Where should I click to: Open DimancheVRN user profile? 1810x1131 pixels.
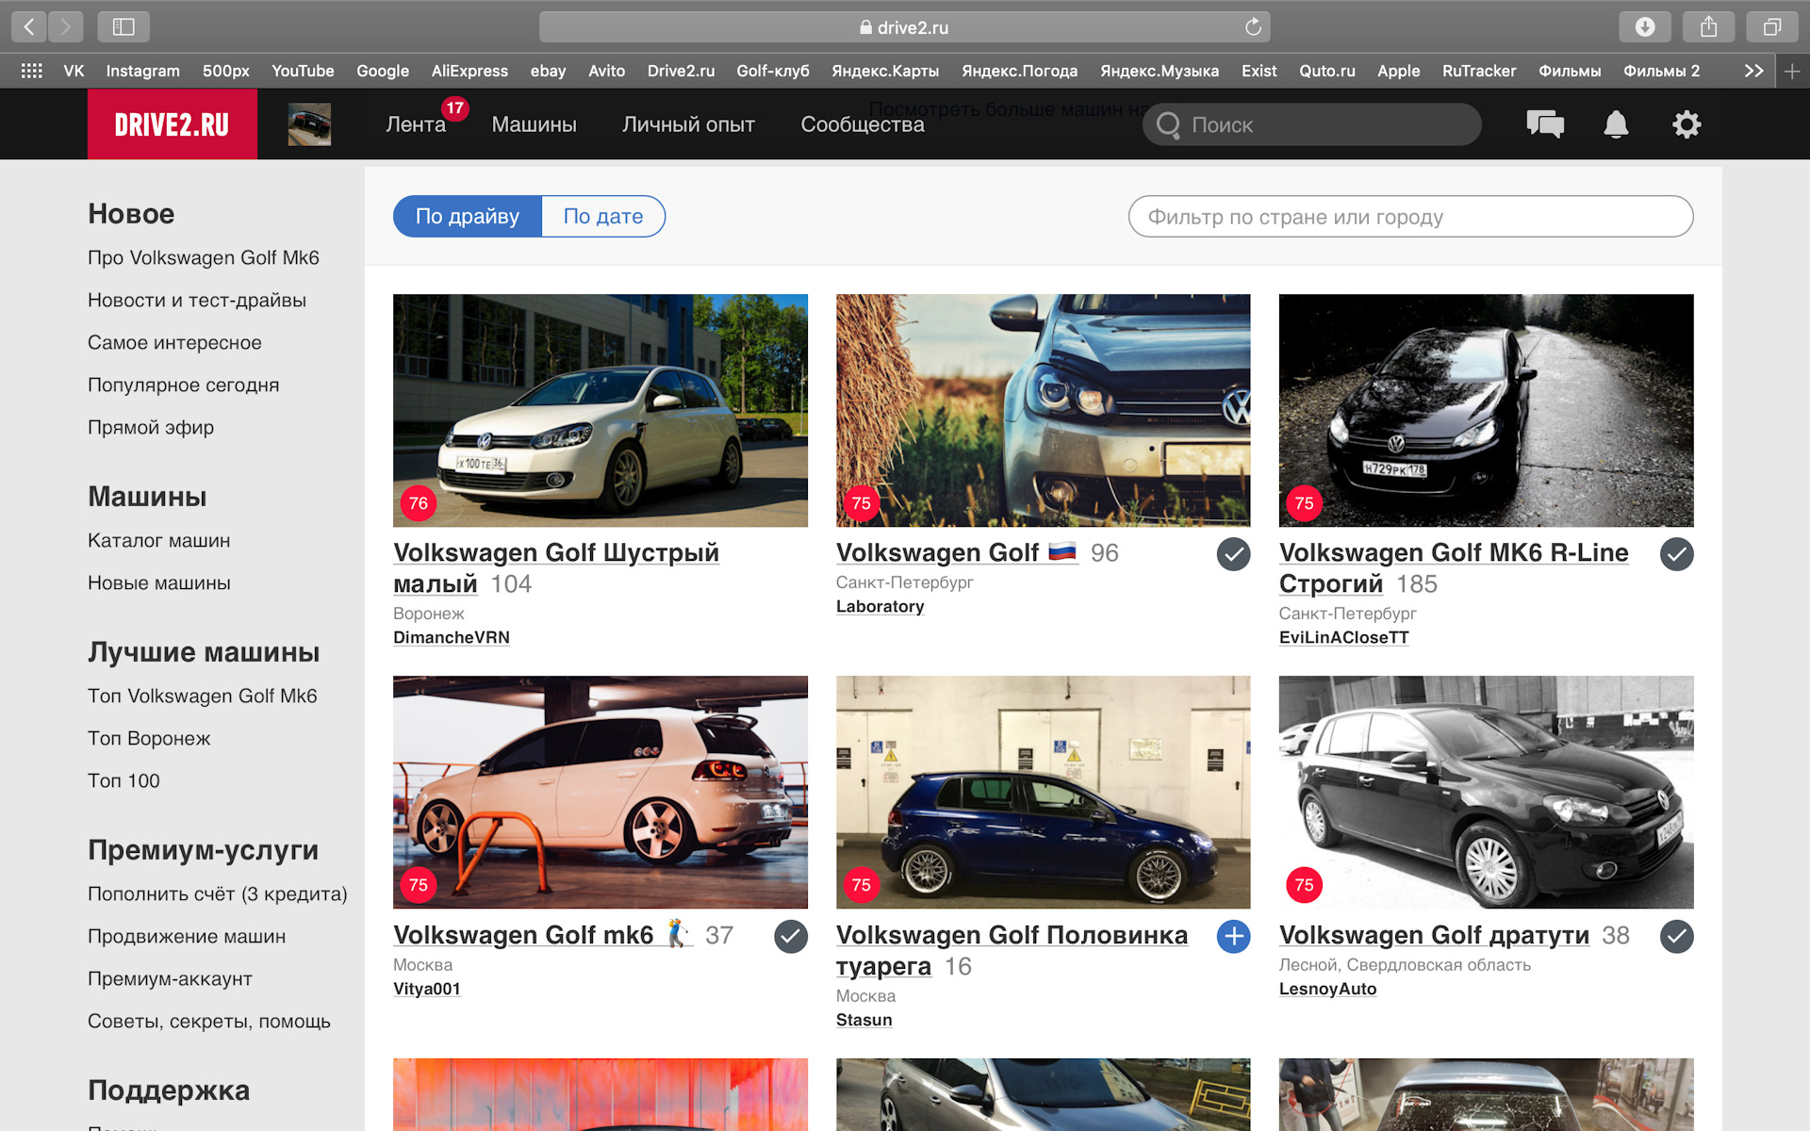[452, 638]
